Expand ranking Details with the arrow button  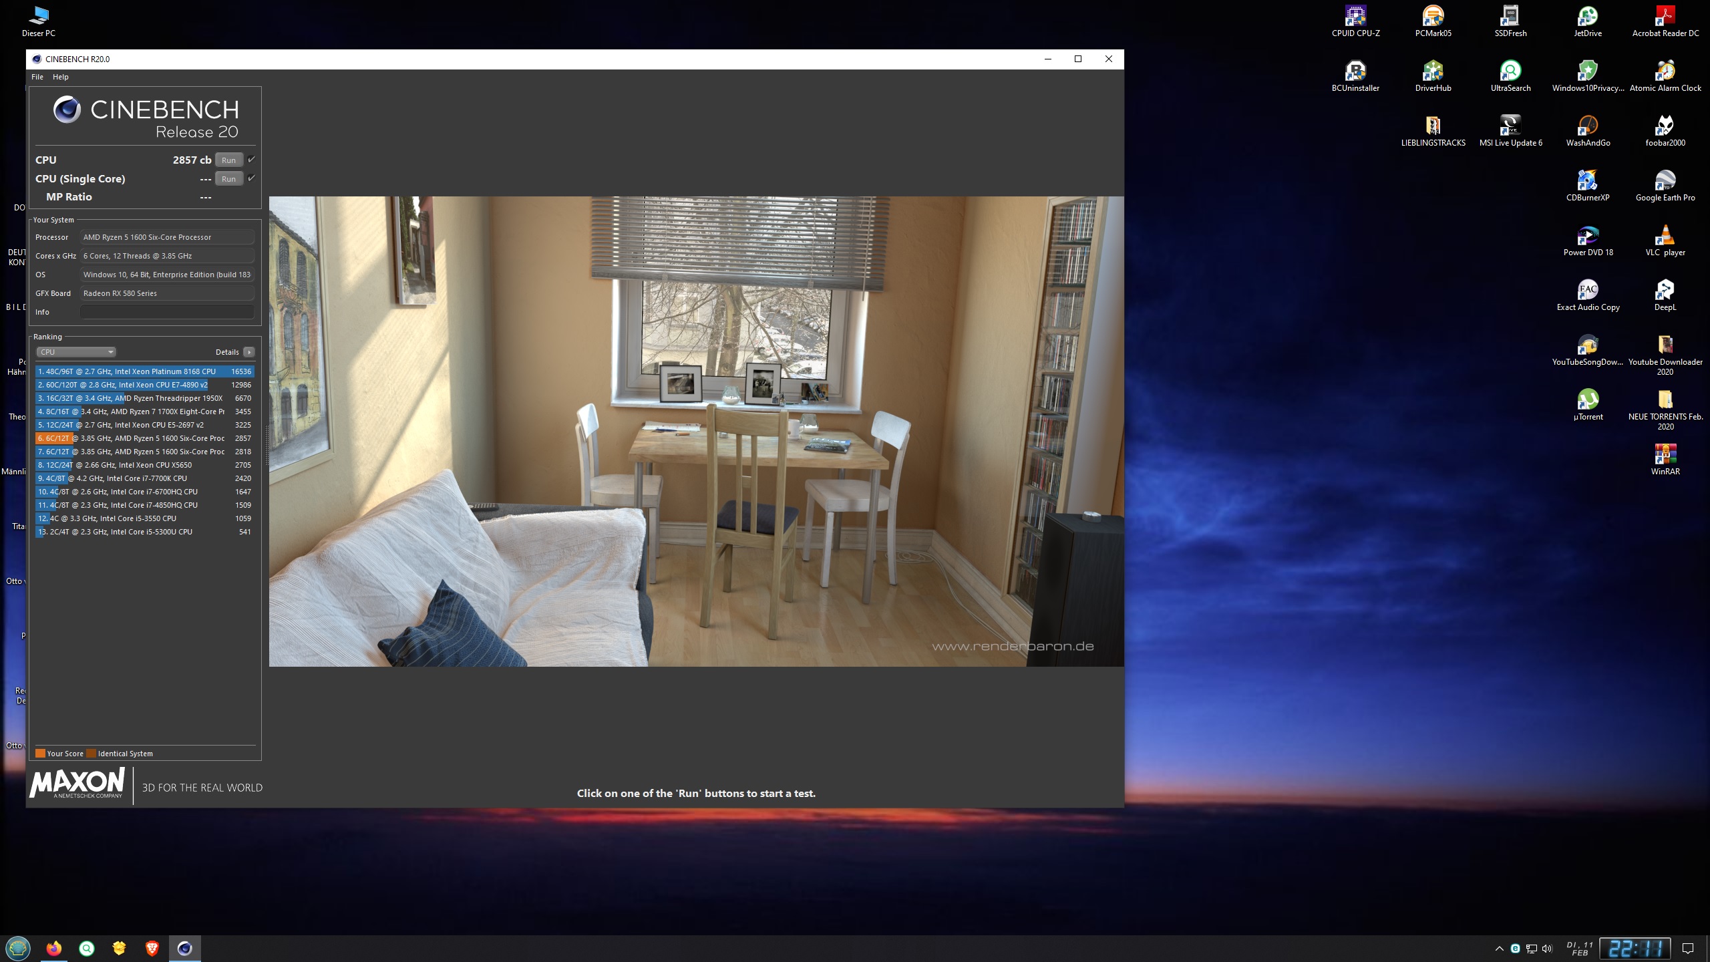(x=249, y=352)
